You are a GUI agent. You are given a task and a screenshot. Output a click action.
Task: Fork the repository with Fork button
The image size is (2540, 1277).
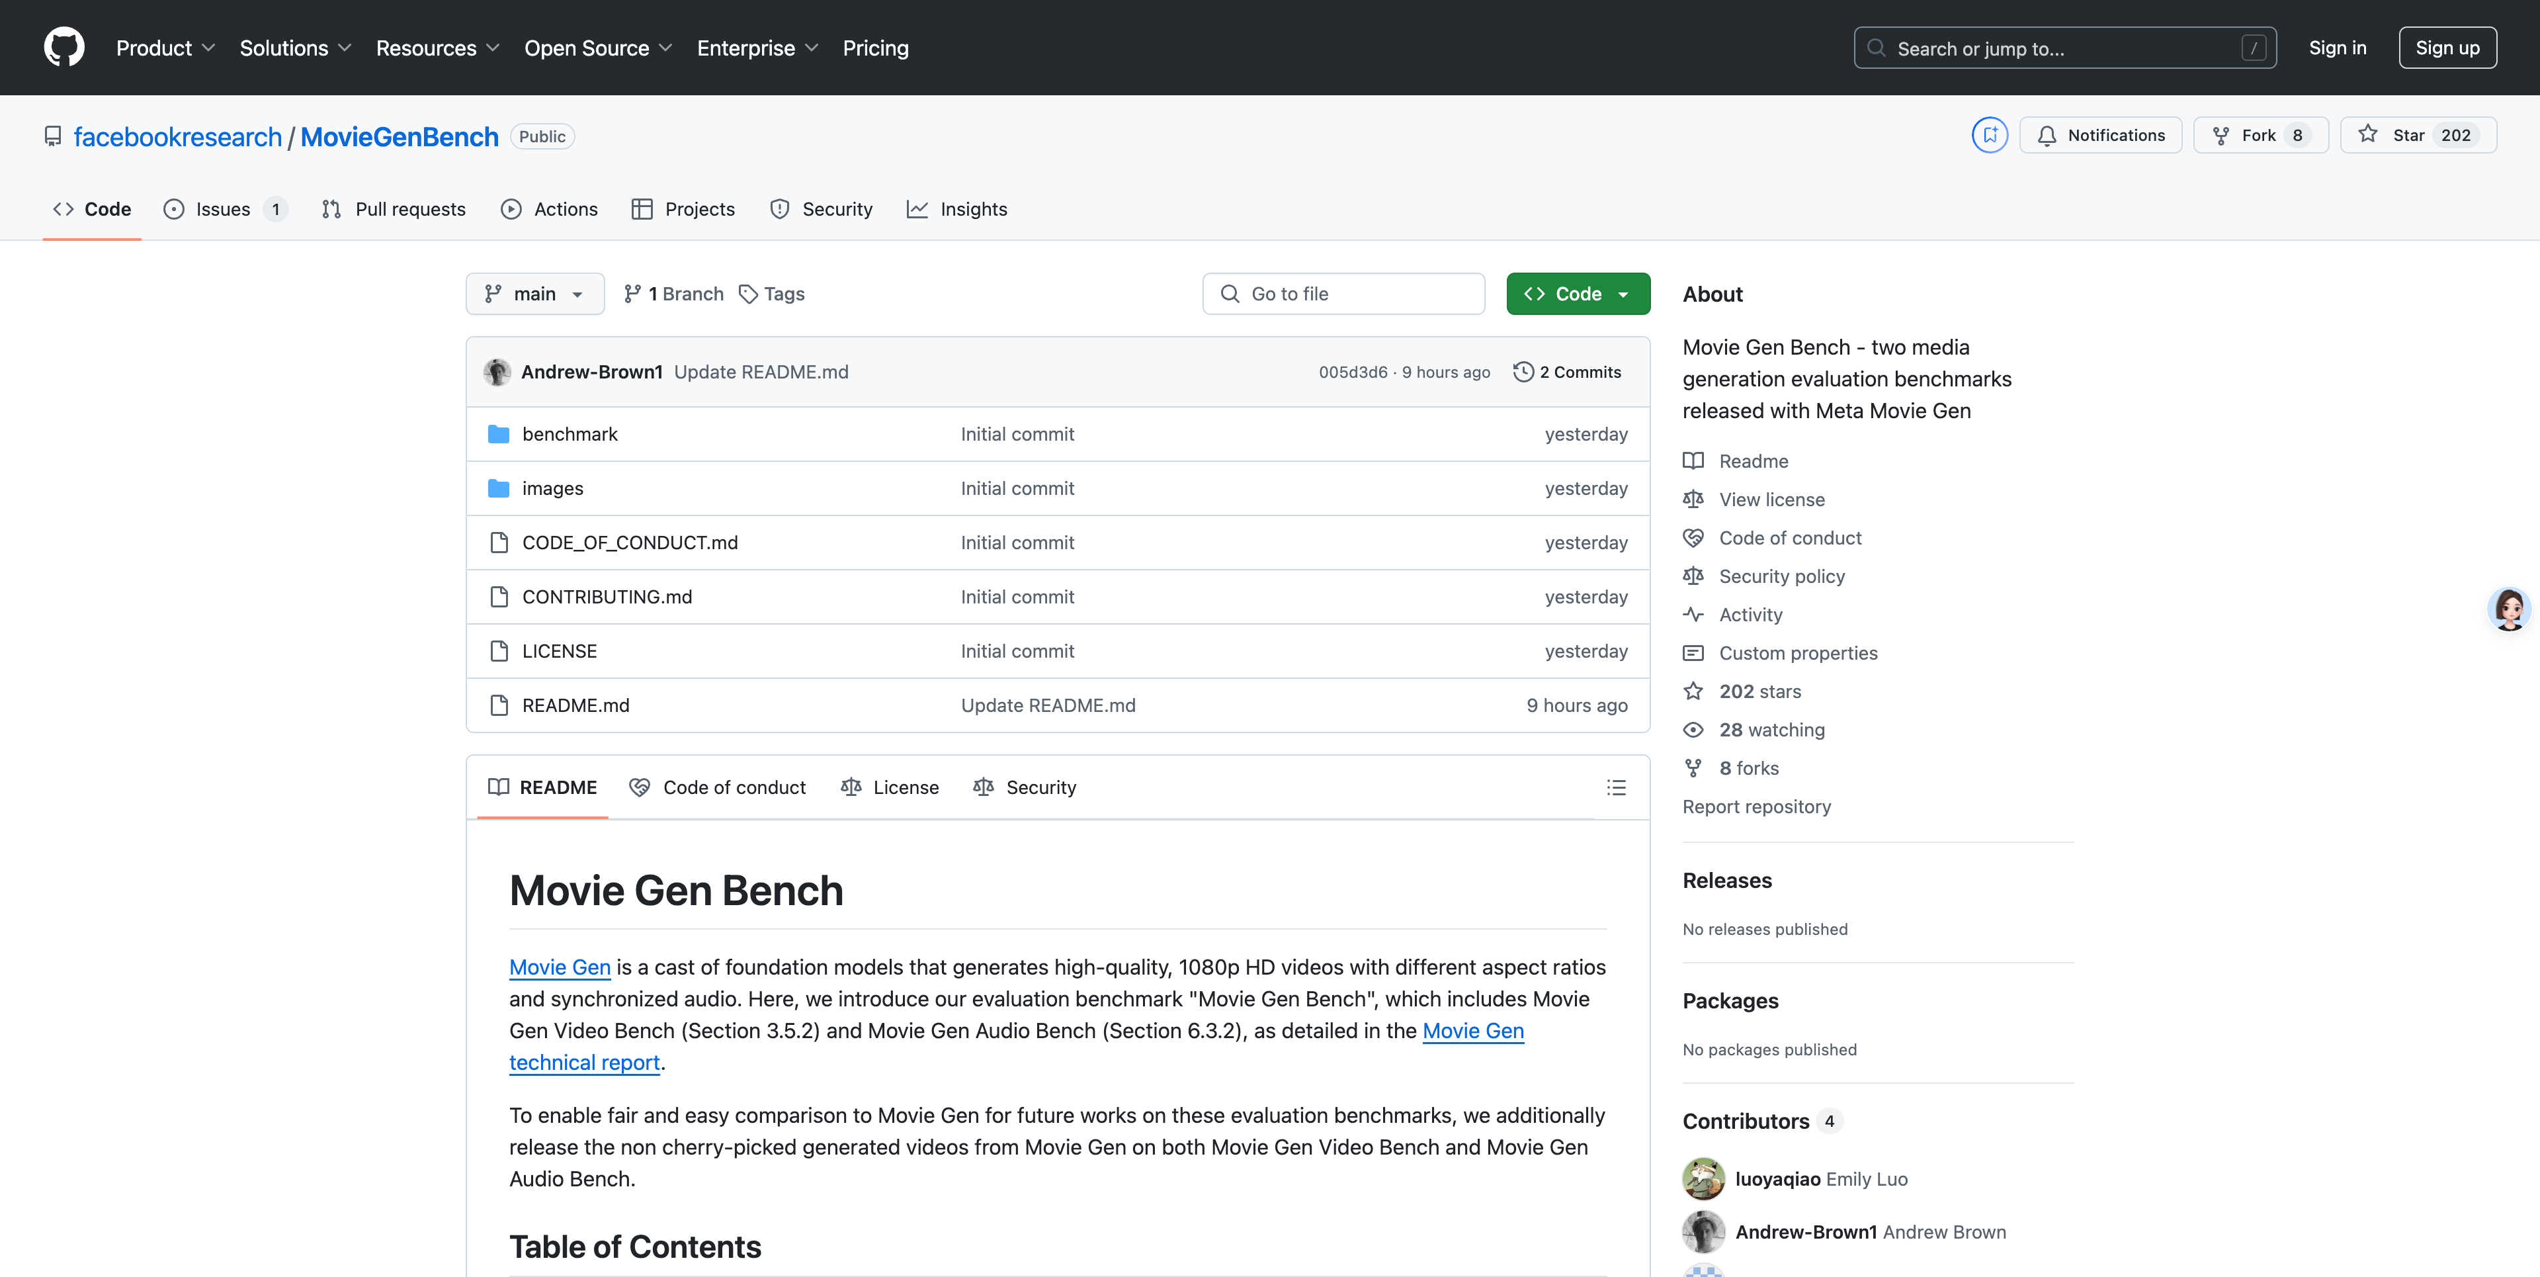pyautogui.click(x=2260, y=135)
